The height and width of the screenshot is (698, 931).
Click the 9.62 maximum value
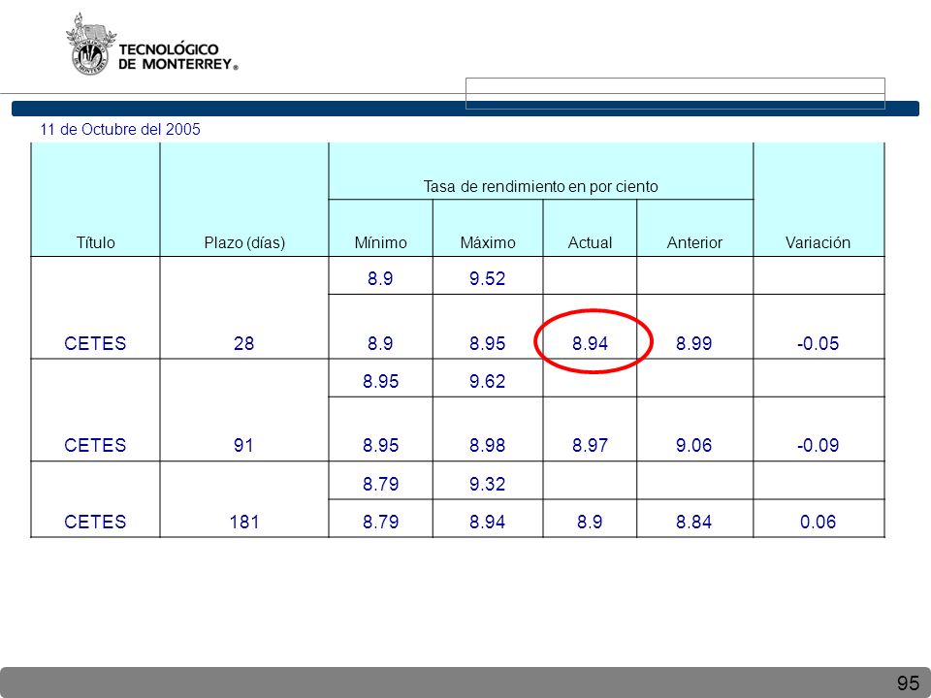tap(487, 381)
